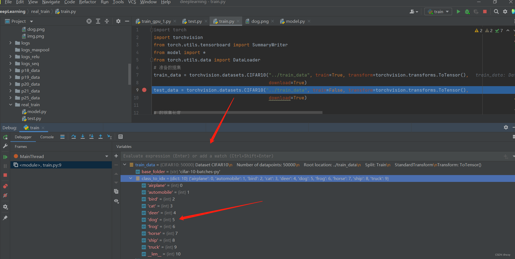Collapse the real_train folder
The height and width of the screenshot is (259, 515).
click(x=10, y=105)
